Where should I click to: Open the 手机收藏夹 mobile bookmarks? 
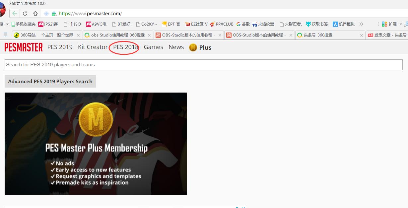(23, 24)
